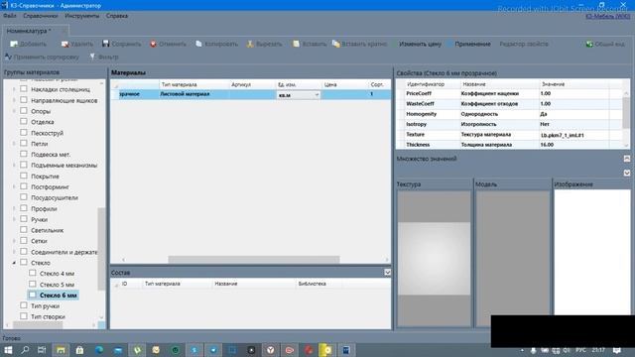Expand the Профили tree node
The image size is (635, 357).
[x=14, y=208]
